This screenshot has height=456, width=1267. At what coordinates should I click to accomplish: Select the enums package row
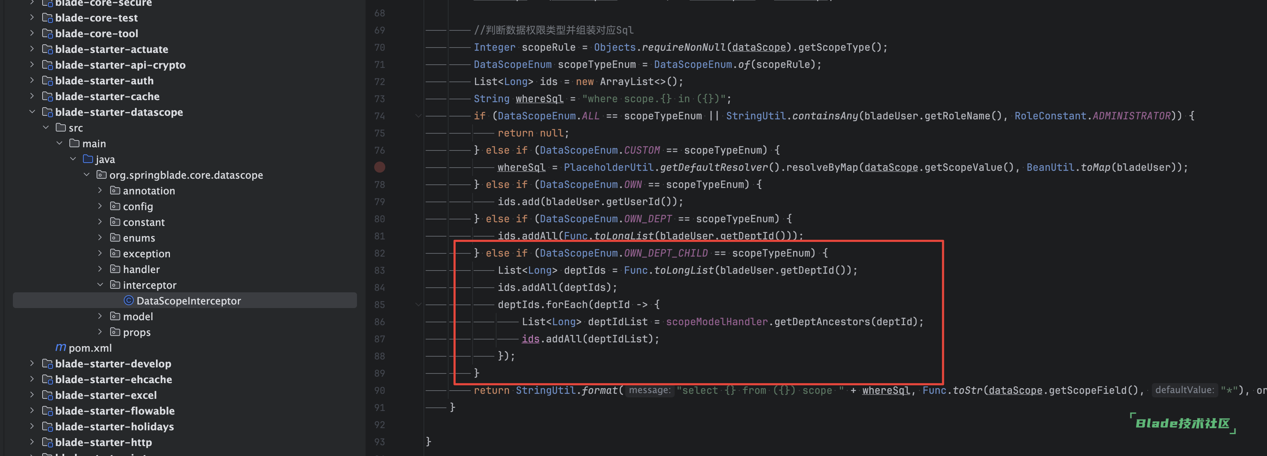coord(185,238)
